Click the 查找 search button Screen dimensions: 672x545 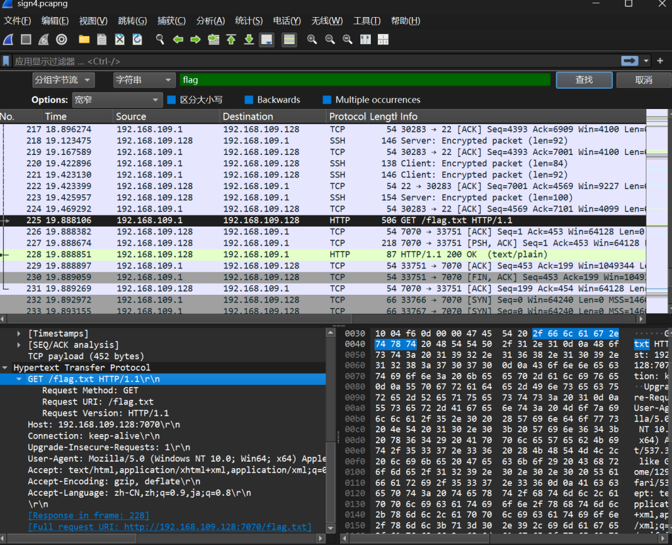click(584, 80)
